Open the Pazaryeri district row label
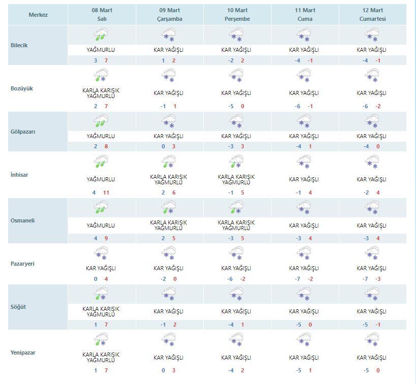Screen dimensions: 416x384 [22, 264]
